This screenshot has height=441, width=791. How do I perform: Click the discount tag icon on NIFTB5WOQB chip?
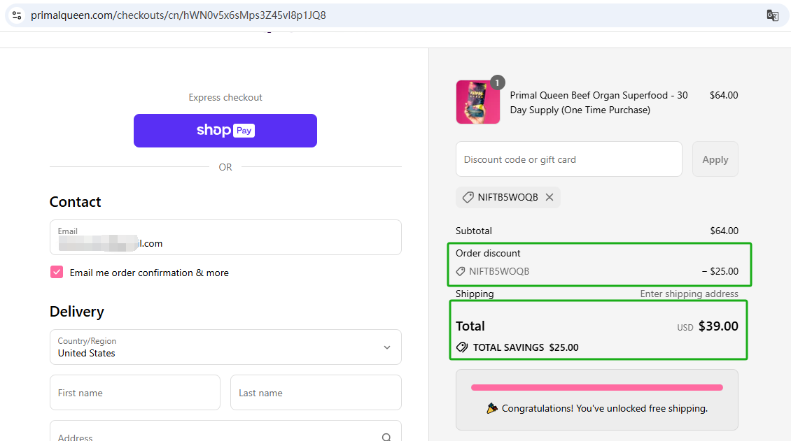(x=468, y=197)
